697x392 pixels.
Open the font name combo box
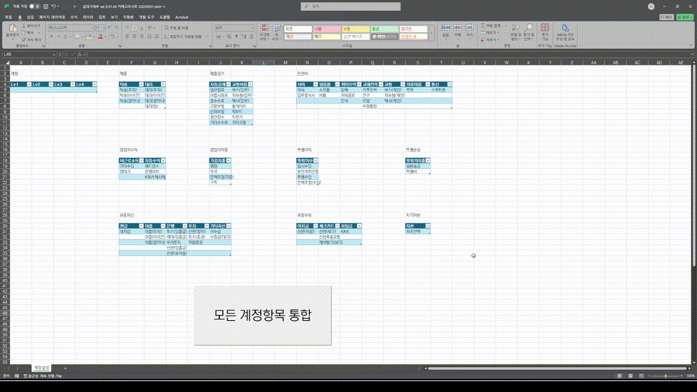(70, 27)
